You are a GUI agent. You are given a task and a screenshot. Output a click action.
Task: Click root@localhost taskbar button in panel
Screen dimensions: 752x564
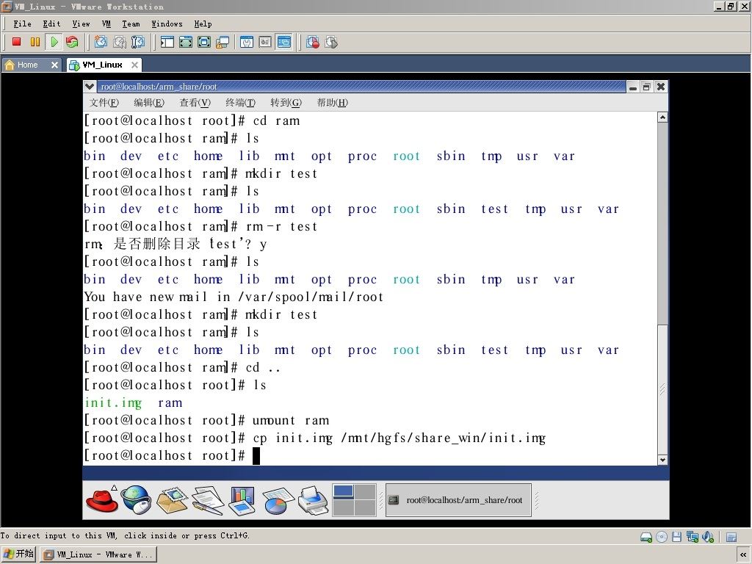pyautogui.click(x=458, y=499)
